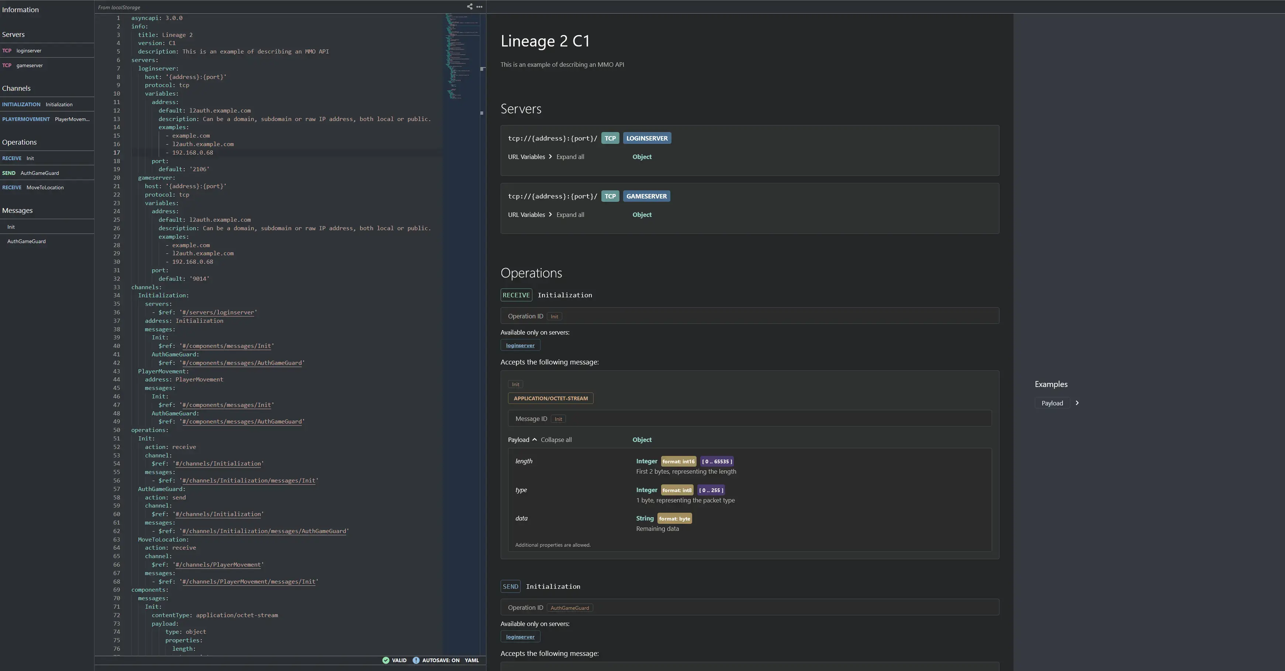Click the APPLICATION/OCTET-STREAM content type badge

click(x=551, y=398)
